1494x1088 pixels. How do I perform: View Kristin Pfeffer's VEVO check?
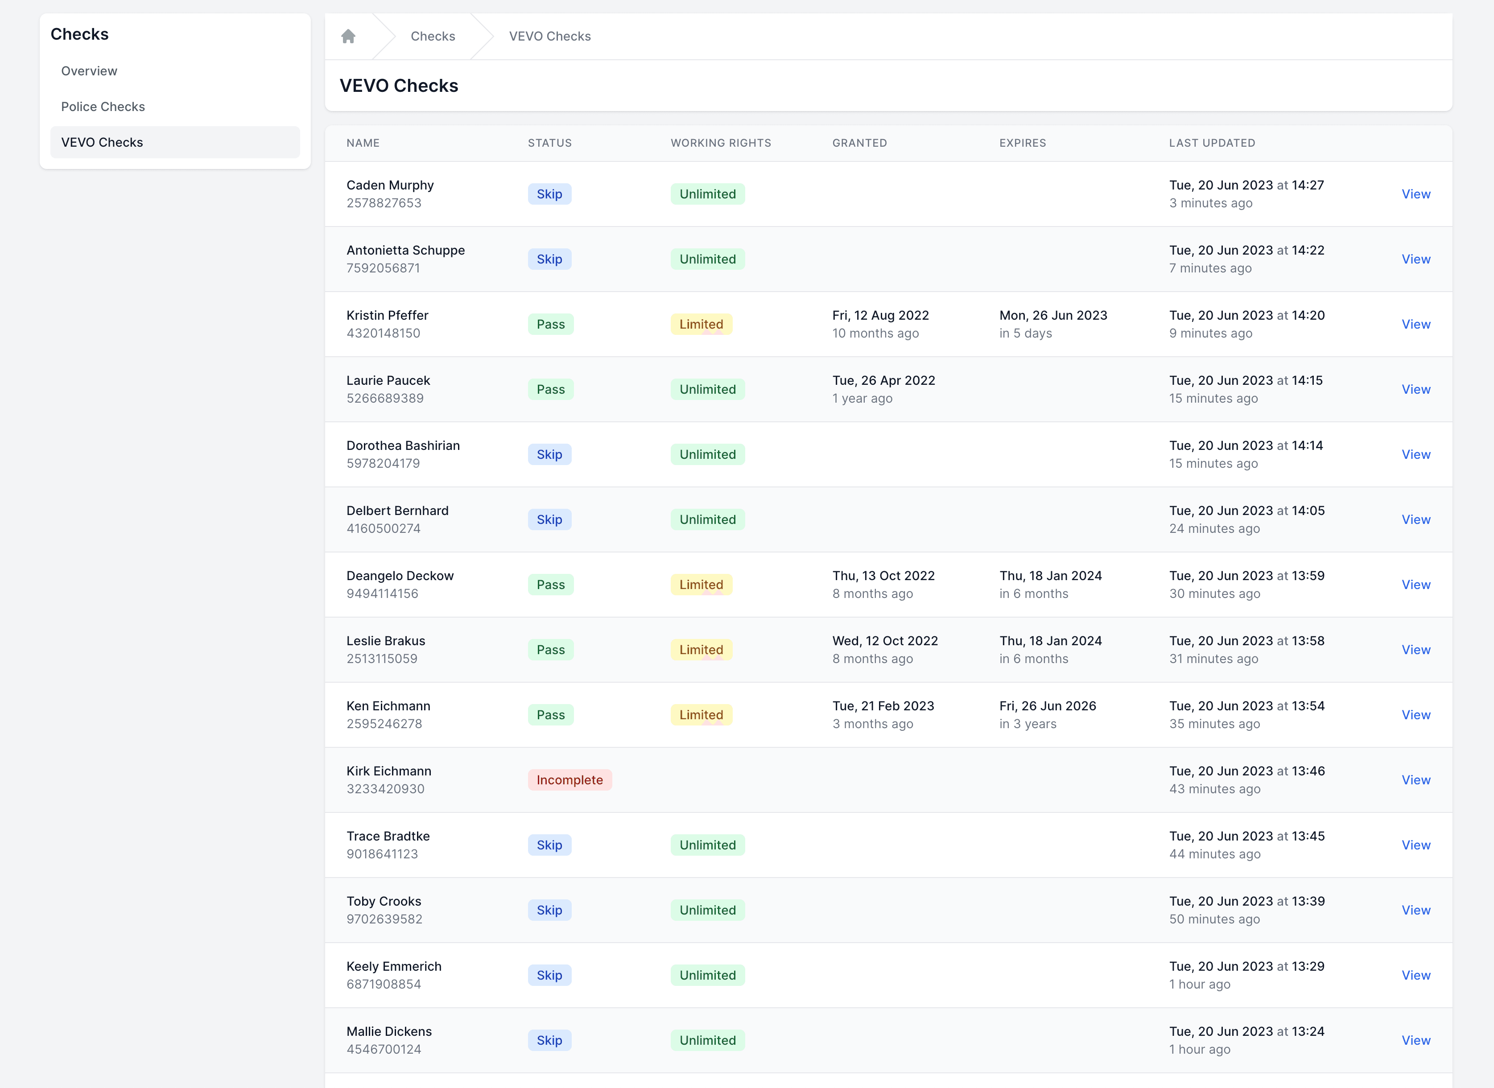1416,324
